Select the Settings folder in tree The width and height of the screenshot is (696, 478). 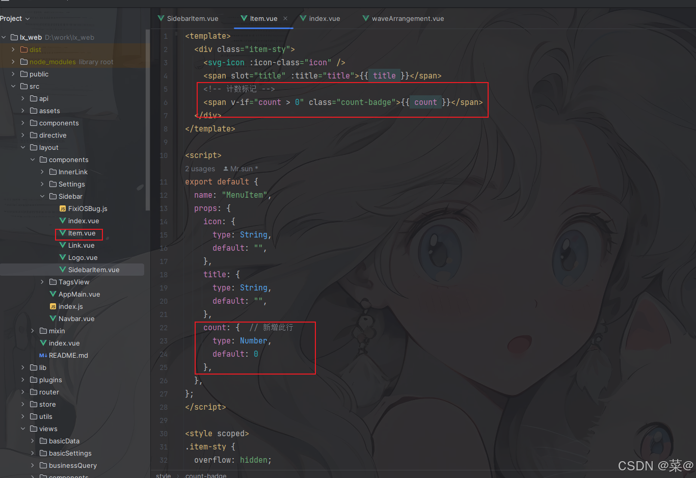coord(71,184)
